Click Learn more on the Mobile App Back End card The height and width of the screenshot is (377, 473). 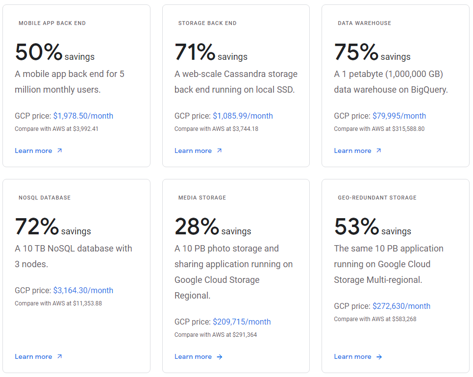coord(33,151)
